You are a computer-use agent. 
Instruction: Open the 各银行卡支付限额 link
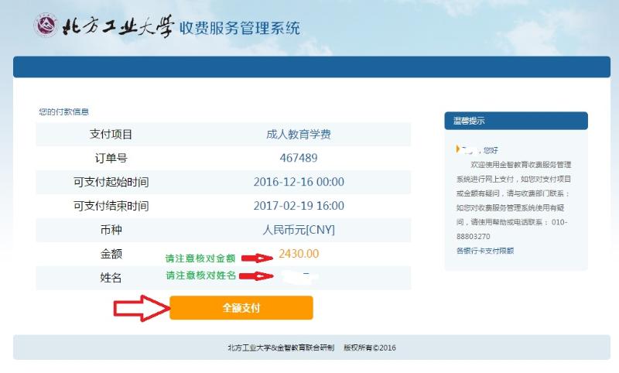tap(484, 251)
